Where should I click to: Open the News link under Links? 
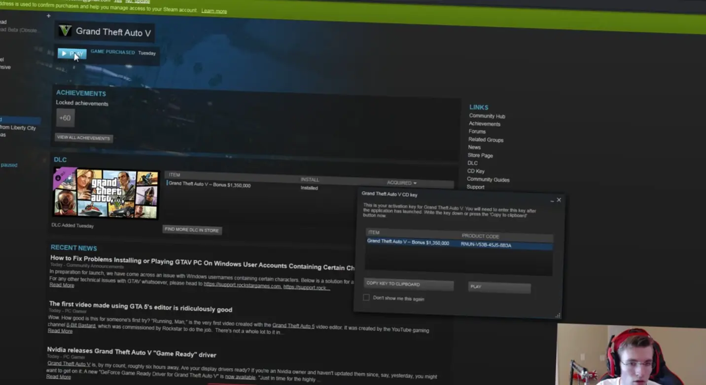point(474,147)
